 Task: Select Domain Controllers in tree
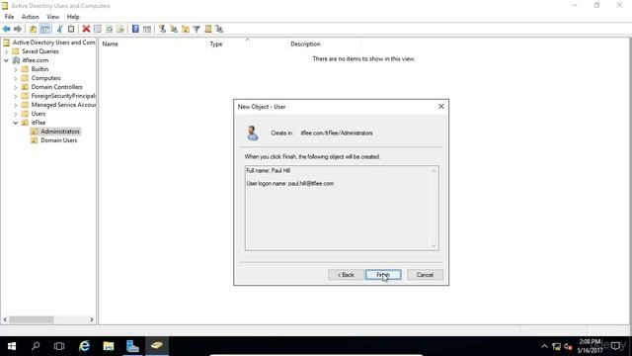click(56, 87)
